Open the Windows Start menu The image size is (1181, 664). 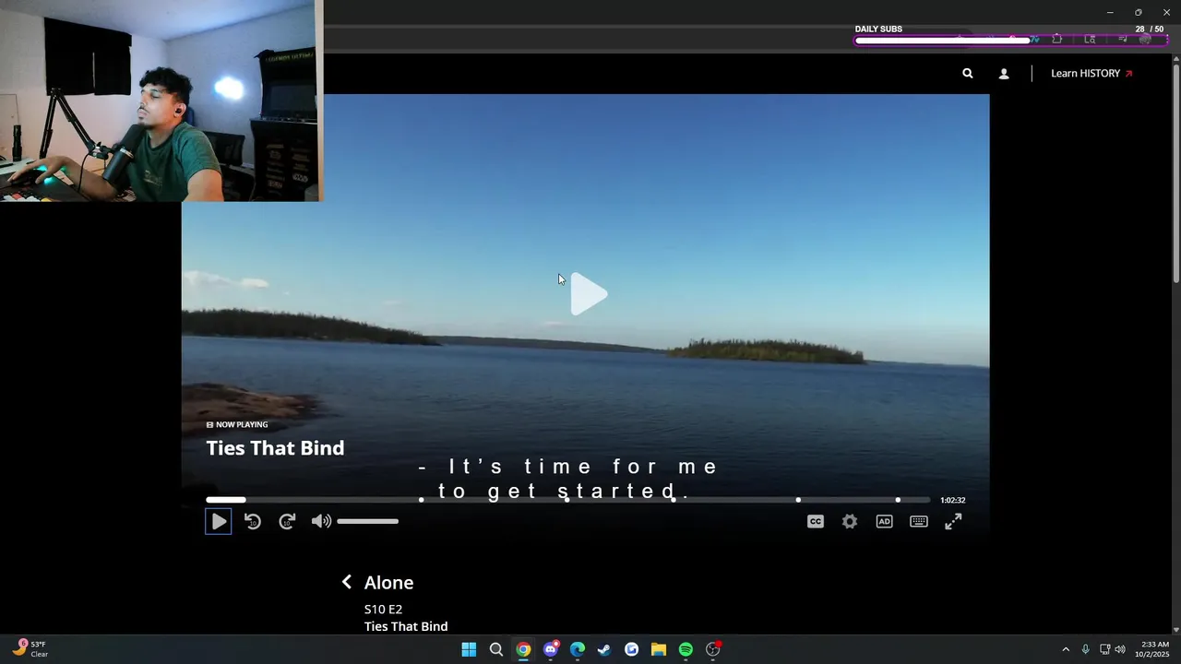click(x=469, y=649)
